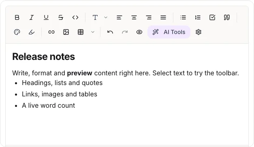Image resolution: width=254 pixels, height=147 pixels.
Task: Open the text color palette
Action: (17, 32)
